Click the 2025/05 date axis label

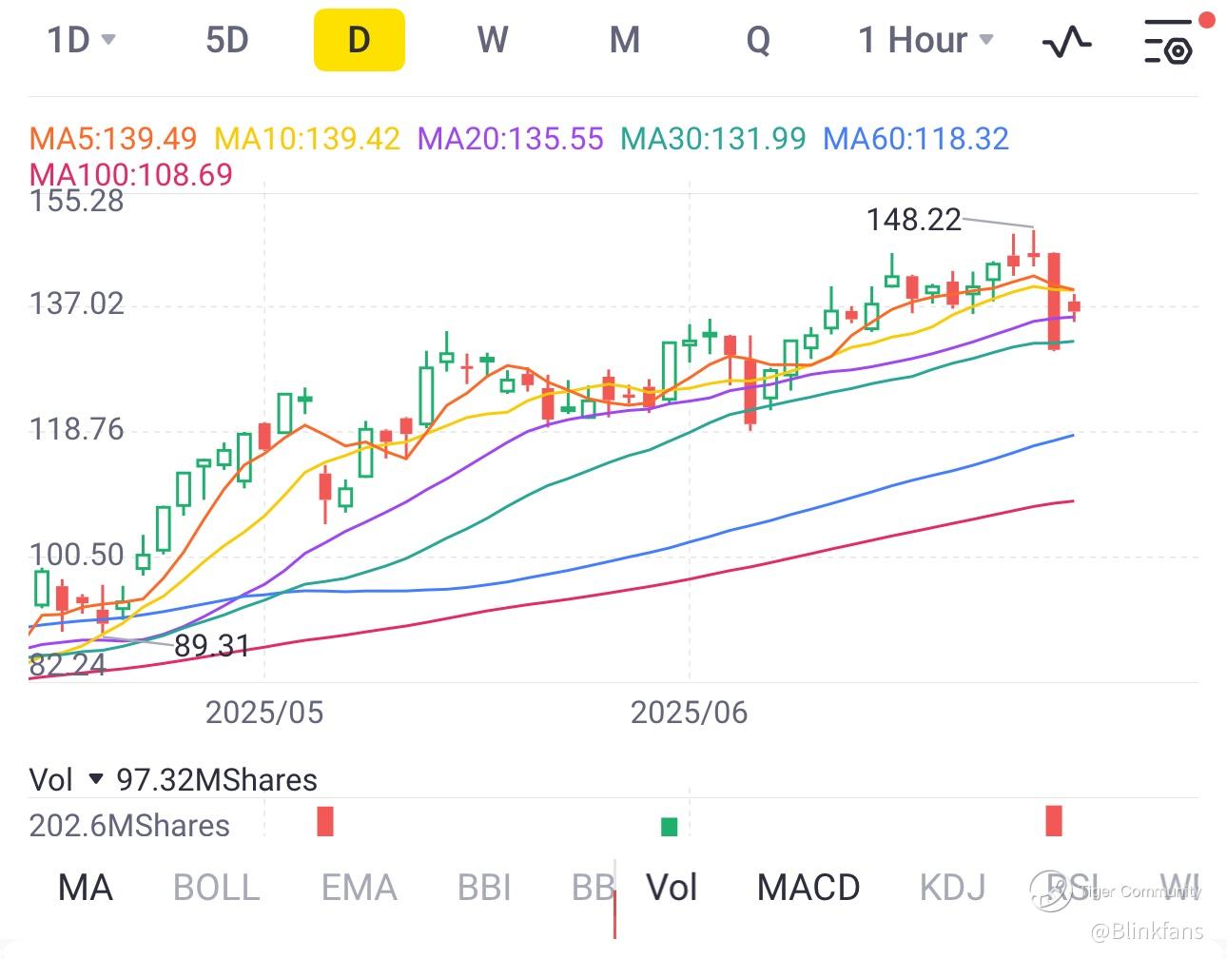[x=264, y=712]
